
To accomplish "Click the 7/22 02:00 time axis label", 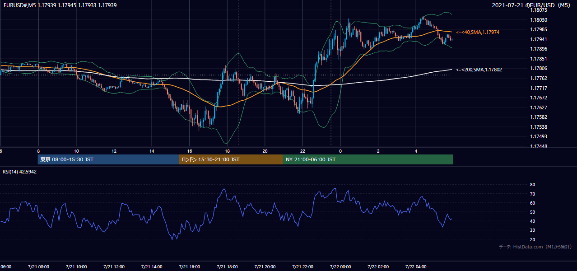I will [x=378, y=267].
